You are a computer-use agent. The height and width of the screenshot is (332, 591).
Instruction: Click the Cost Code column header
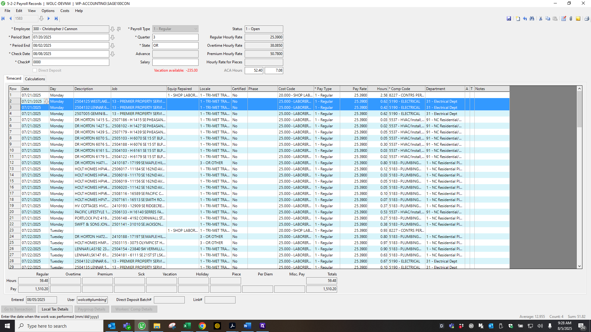pyautogui.click(x=295, y=89)
